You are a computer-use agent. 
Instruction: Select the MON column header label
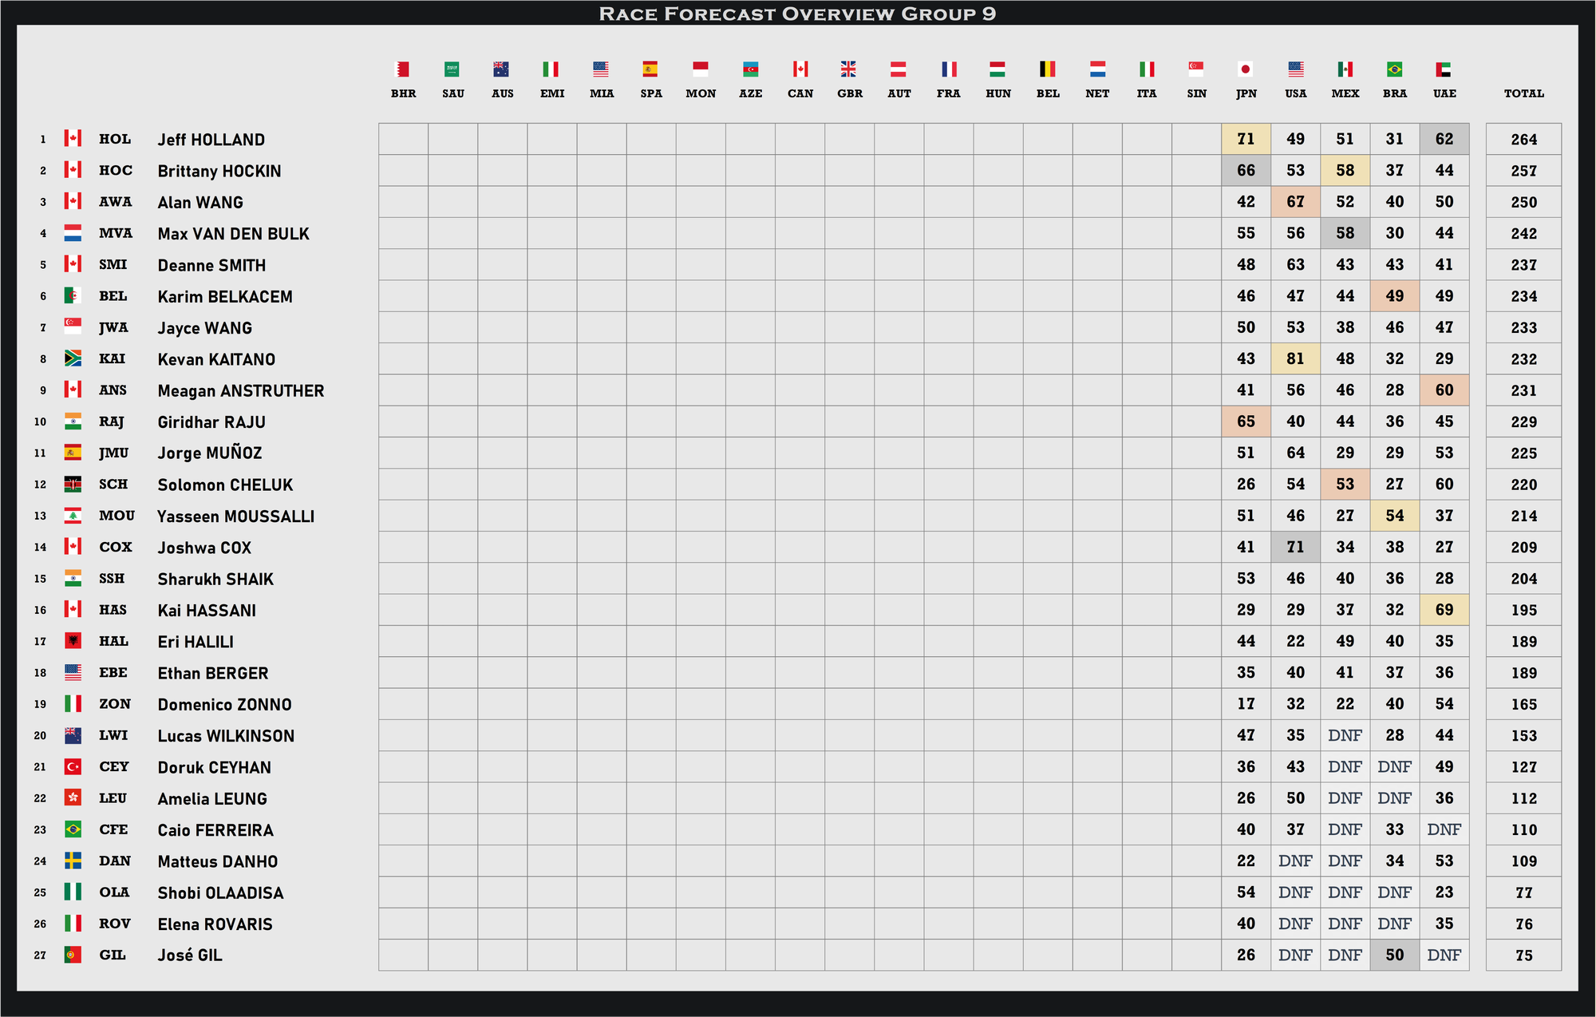coord(701,93)
